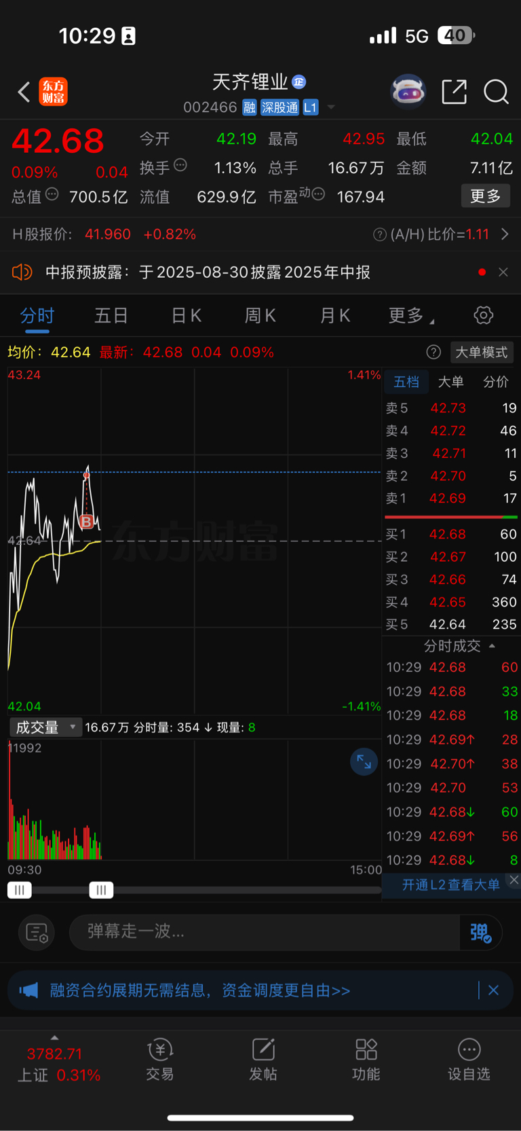Tap the 10:29 42.70 trade row with 53
Image resolution: width=521 pixels, height=1131 pixels.
452,788
